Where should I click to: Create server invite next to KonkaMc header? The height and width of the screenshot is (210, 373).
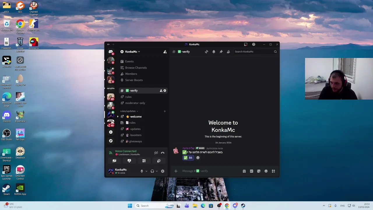pyautogui.click(x=165, y=52)
